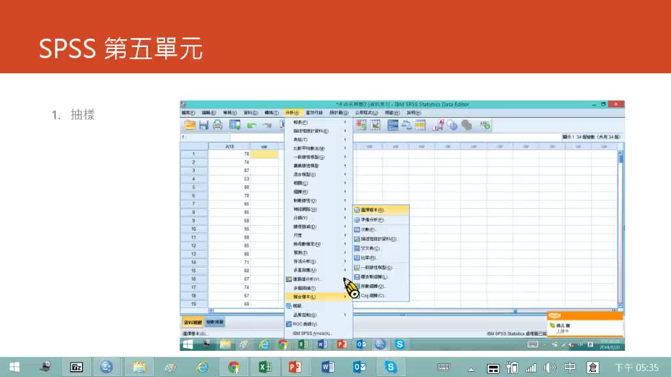The width and height of the screenshot is (671, 377).
Task: Click the 模擬 icon in the Analyze menu
Action: pos(289,306)
